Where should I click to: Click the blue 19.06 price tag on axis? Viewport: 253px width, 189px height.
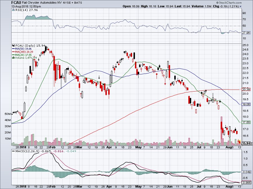click(x=246, y=104)
